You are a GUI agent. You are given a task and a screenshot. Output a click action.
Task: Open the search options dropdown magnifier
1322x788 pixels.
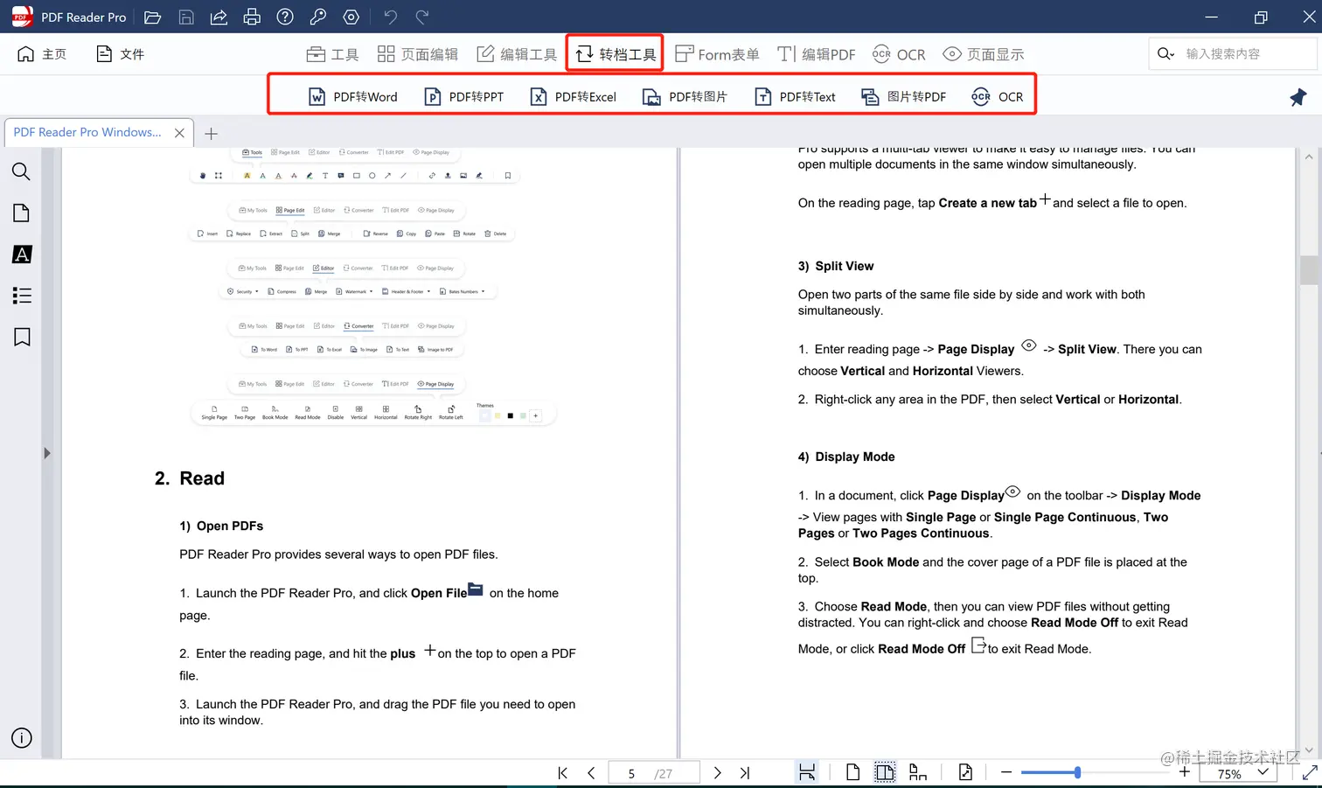(x=1165, y=54)
